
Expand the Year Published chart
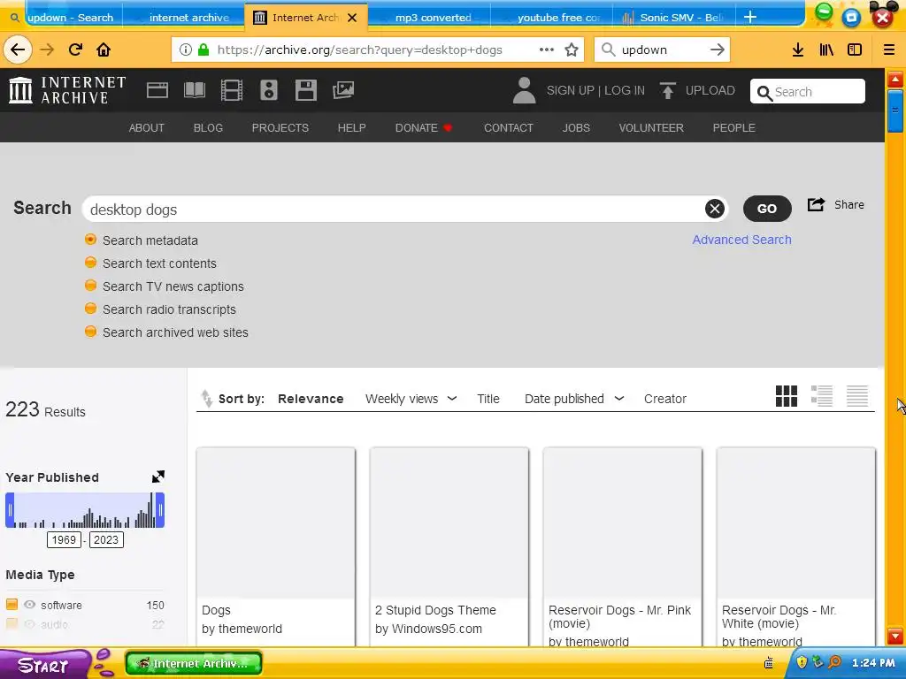click(157, 477)
